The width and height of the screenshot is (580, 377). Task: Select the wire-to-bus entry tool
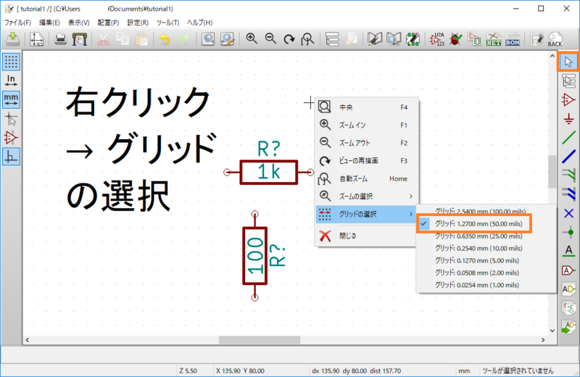(x=568, y=175)
